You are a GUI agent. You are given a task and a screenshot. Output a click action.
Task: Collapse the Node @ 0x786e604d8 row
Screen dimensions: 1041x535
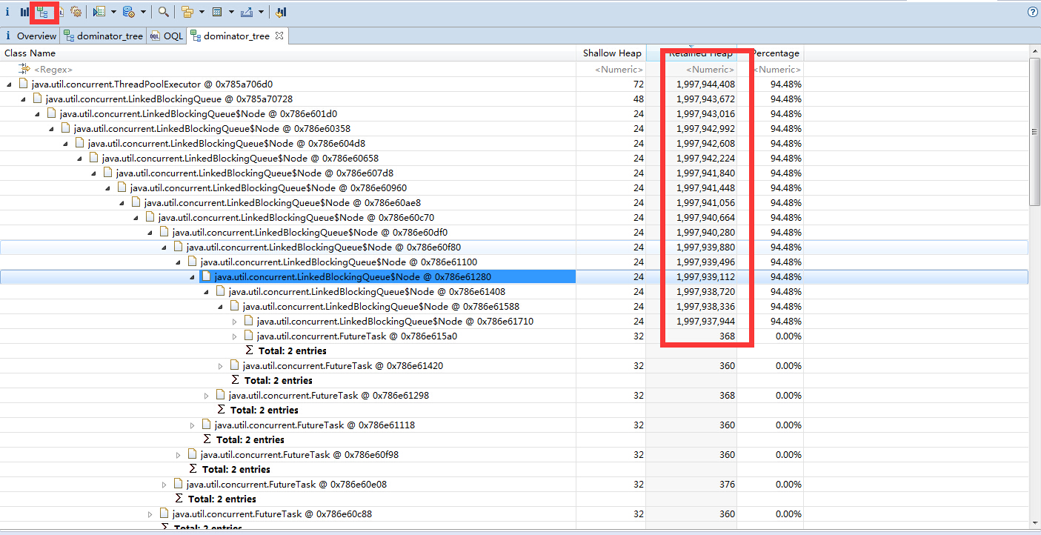(x=65, y=144)
